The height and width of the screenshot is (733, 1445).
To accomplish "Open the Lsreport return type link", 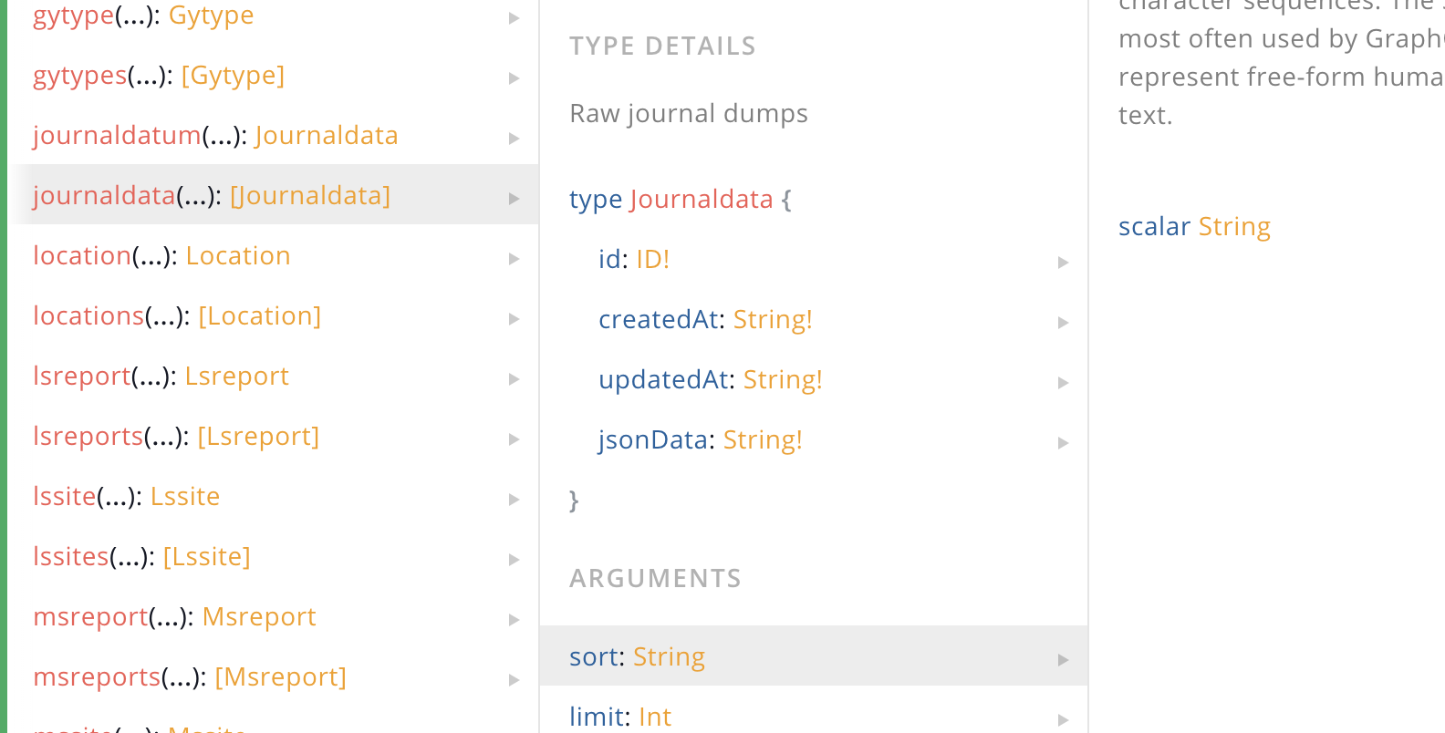I will coord(236,376).
